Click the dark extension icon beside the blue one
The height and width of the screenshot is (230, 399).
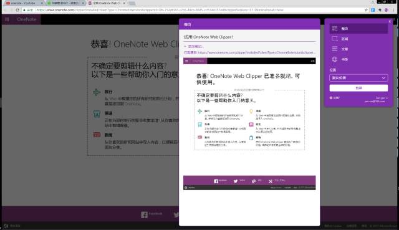pyautogui.click(x=380, y=10)
